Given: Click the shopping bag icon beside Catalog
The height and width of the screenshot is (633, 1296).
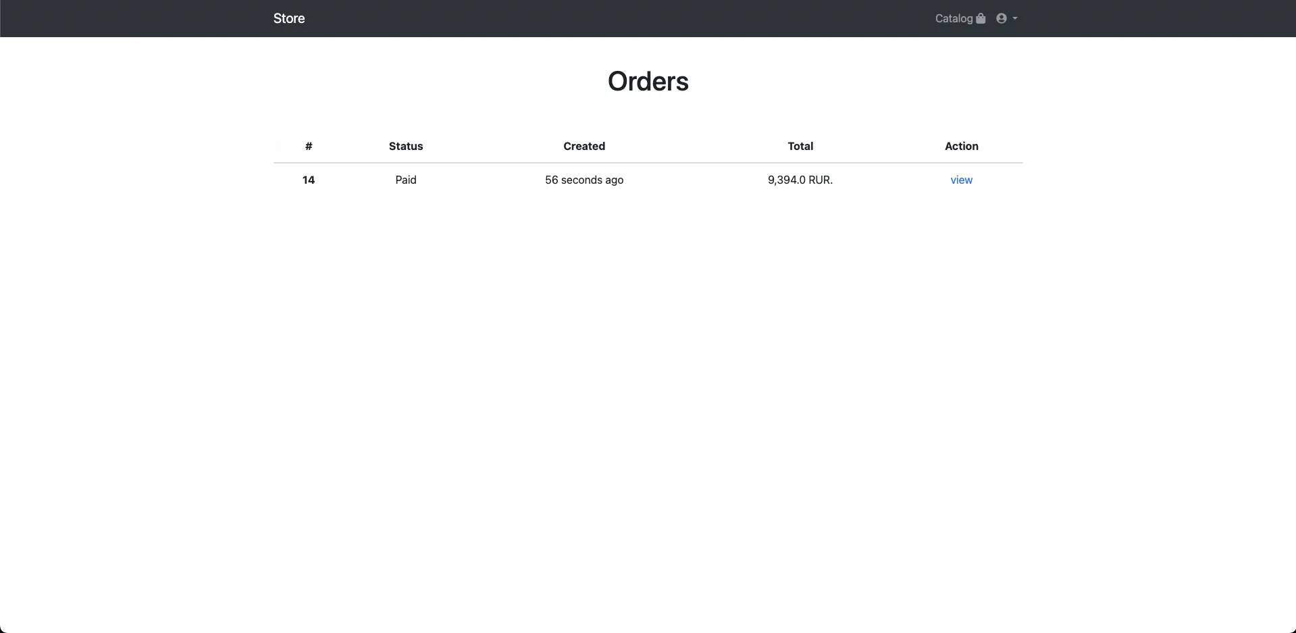Looking at the screenshot, I should (981, 18).
